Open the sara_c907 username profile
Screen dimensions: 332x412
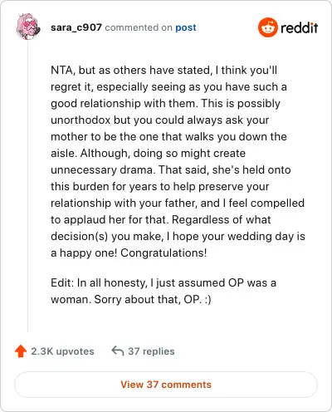click(x=76, y=27)
